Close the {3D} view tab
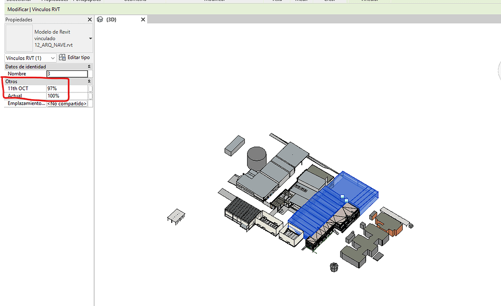Screen dimensions: 501x306 [x=143, y=20]
